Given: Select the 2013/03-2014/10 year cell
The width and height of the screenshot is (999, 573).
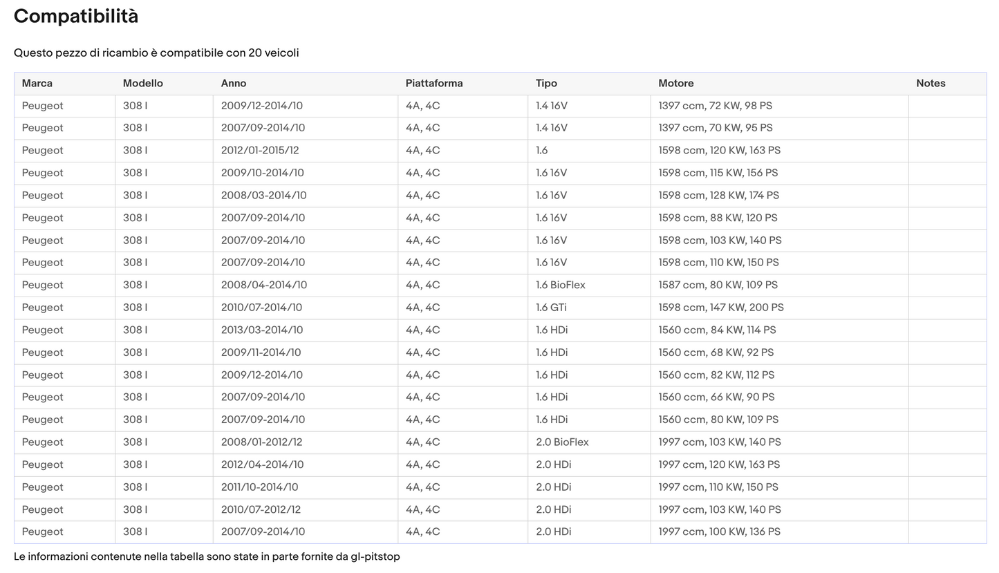Looking at the screenshot, I should [x=262, y=330].
